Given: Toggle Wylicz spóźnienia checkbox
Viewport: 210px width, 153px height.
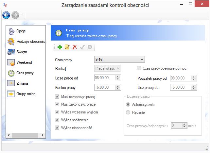Looking at the screenshot, I should click(x=57, y=120).
